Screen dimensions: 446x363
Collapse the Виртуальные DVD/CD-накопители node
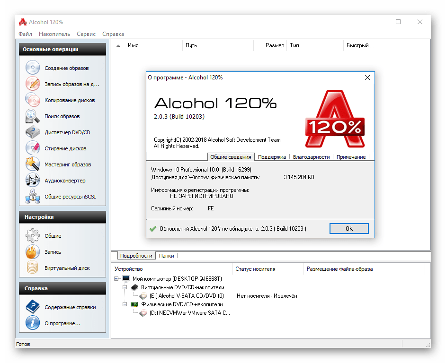[x=125, y=287]
